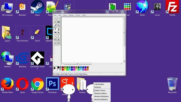Open the Colors menu in Paint
The height and width of the screenshot is (102, 181).
[78, 15]
